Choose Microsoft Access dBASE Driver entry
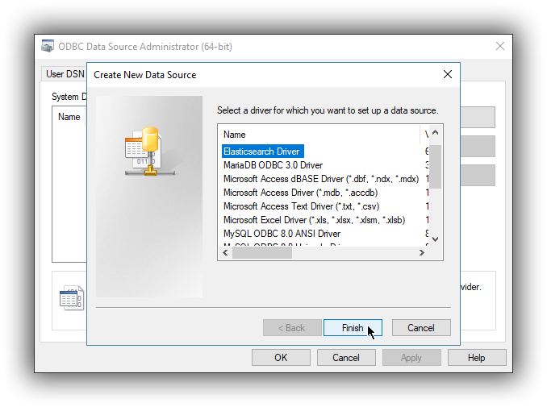Image resolution: width=547 pixels, height=407 pixels. point(320,179)
